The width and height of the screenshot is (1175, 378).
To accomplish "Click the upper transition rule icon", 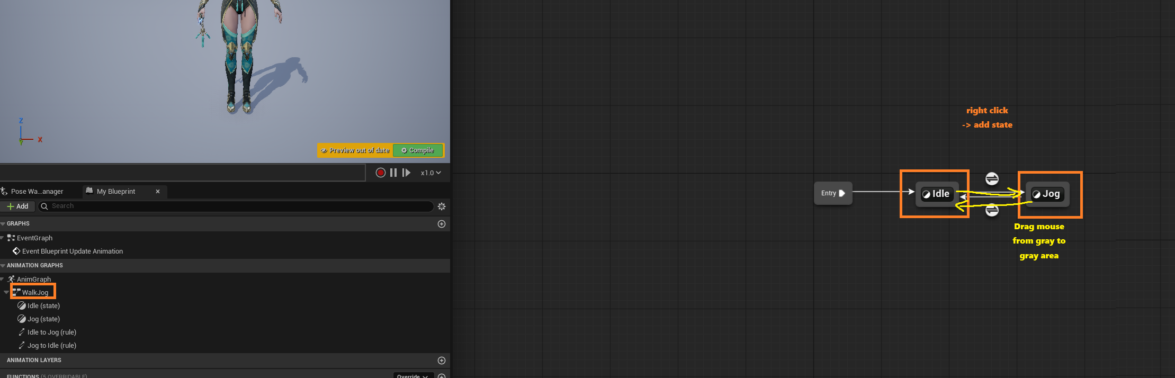I will [992, 178].
